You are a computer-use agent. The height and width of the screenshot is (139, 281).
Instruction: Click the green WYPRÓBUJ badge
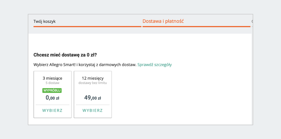click(x=52, y=90)
